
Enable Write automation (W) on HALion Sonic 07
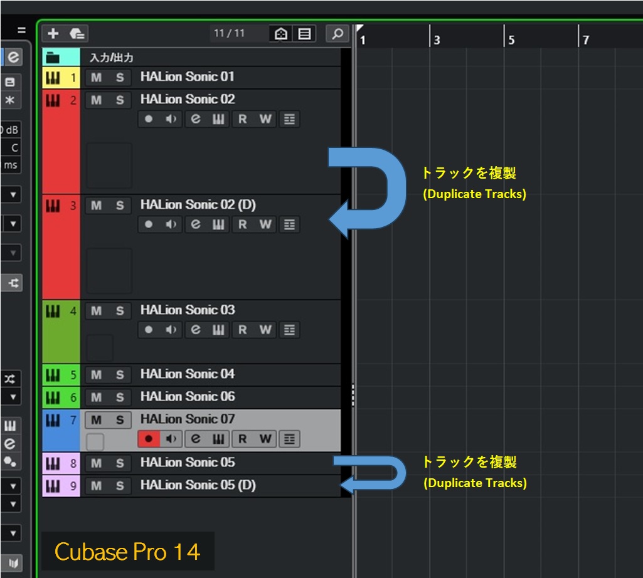pyautogui.click(x=265, y=439)
